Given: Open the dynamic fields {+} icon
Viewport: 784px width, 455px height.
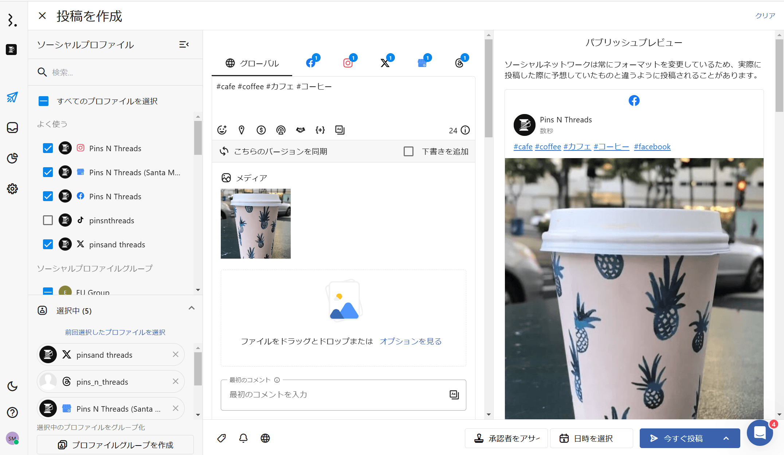Looking at the screenshot, I should point(320,130).
